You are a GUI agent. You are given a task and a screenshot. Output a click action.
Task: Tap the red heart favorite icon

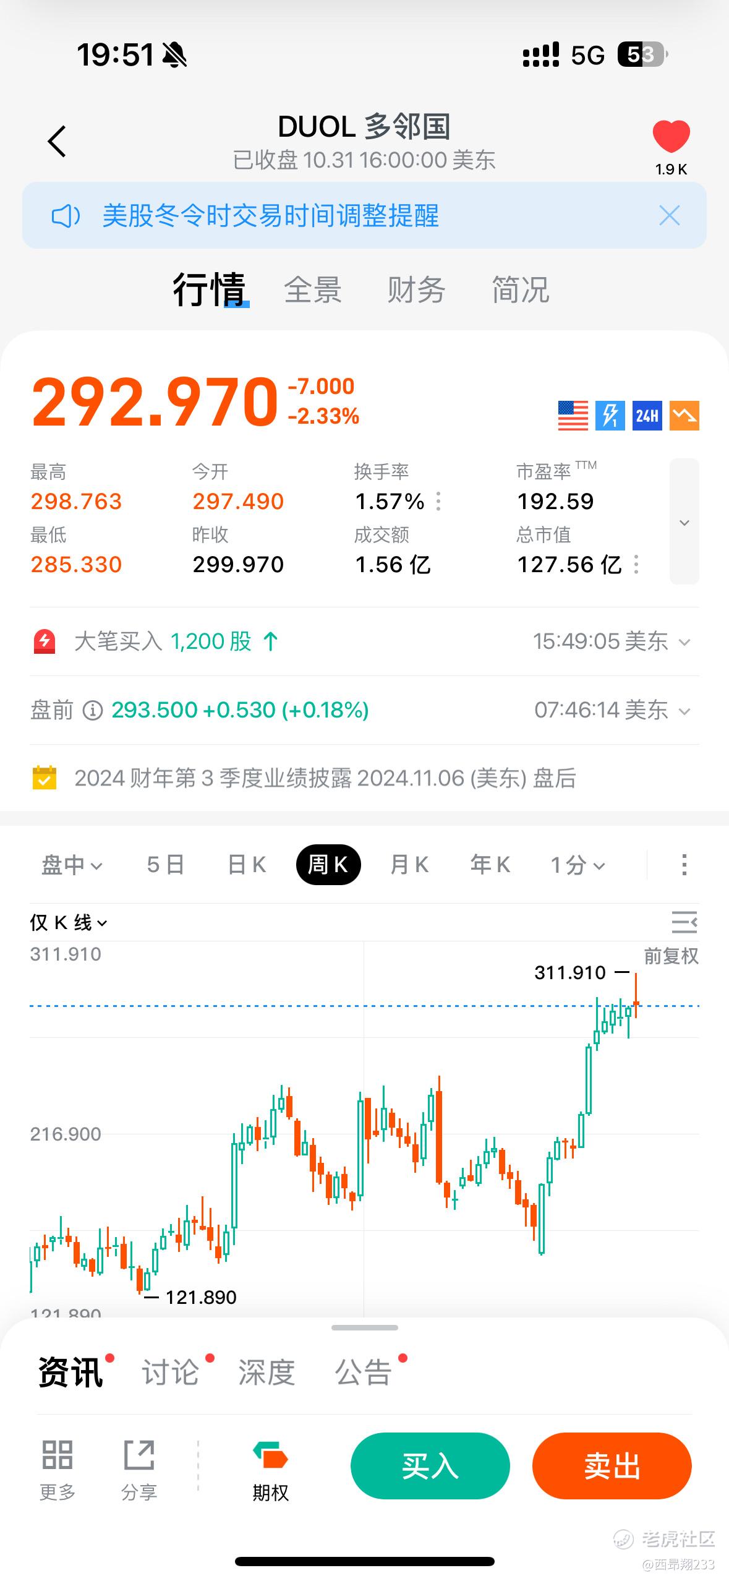point(671,136)
